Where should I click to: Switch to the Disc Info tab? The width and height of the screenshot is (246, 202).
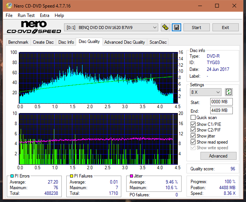coord(66,42)
